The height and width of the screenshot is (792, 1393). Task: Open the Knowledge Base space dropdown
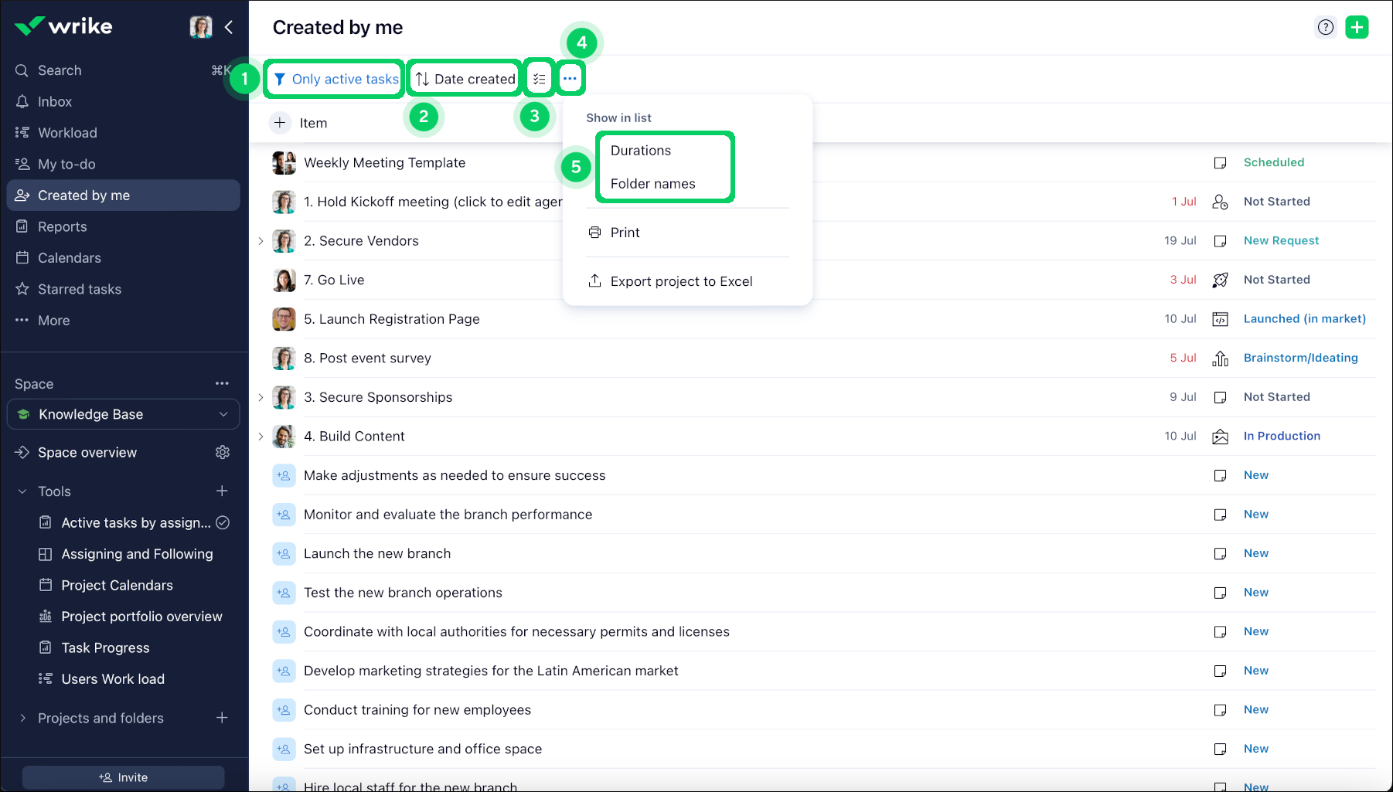click(x=124, y=414)
